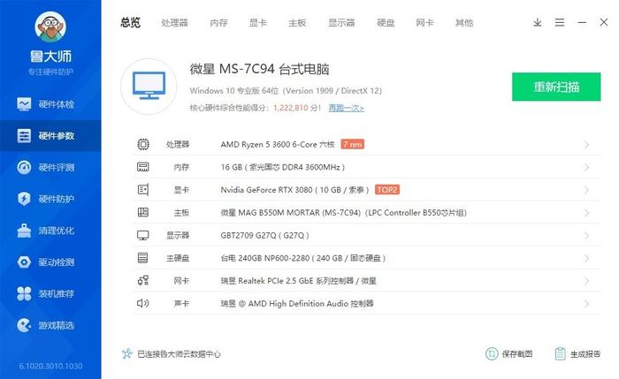Click the main hard disk icon
This screenshot has width=619, height=379.
pos(143,258)
